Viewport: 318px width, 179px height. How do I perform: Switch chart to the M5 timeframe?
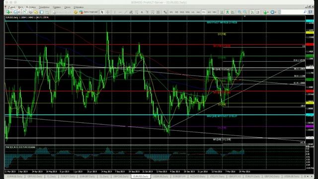(177, 12)
